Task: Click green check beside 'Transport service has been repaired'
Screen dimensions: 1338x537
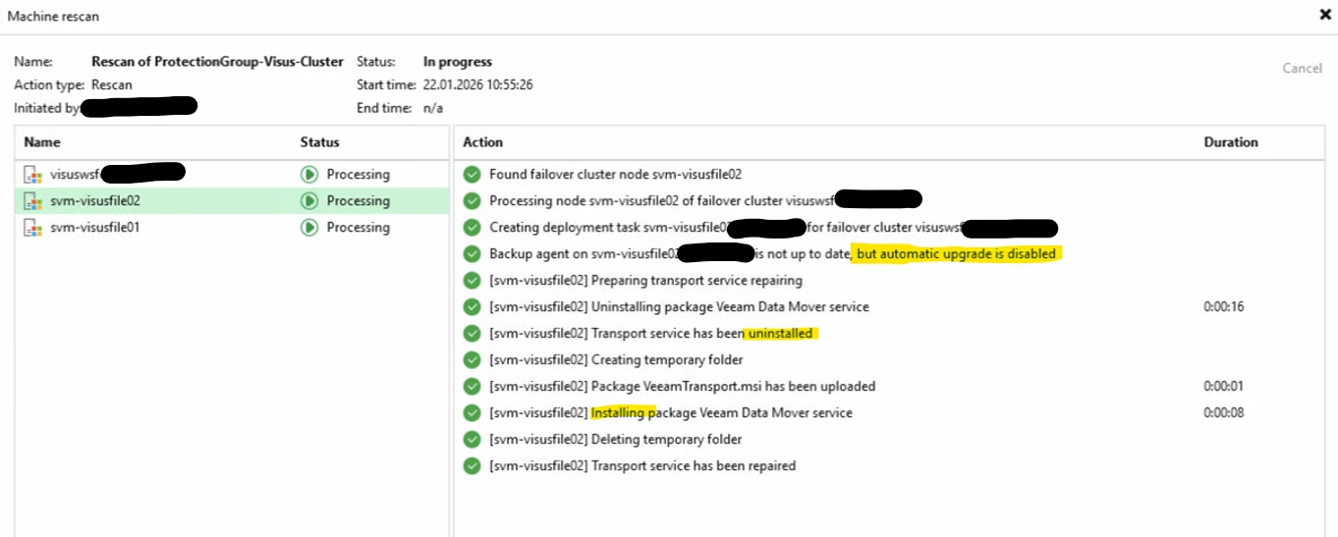Action: (x=473, y=466)
